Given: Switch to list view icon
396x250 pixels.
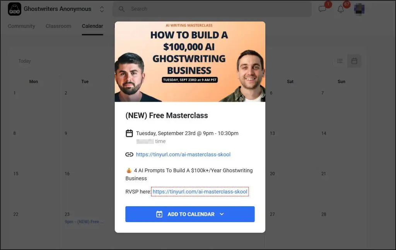Looking at the screenshot, I should click(340, 61).
